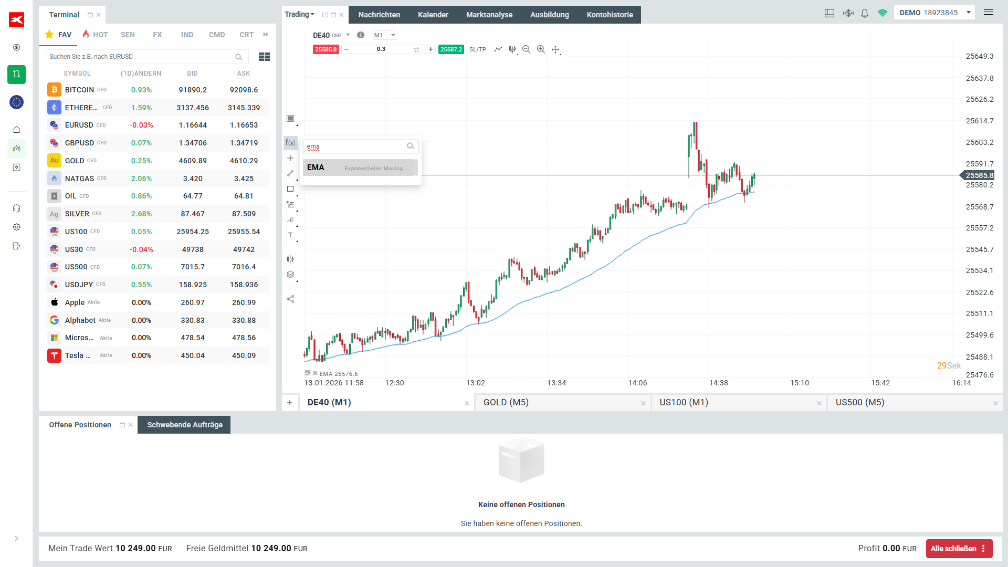The image size is (1008, 567).
Task: Open the DEMO account dropdown
Action: click(935, 13)
